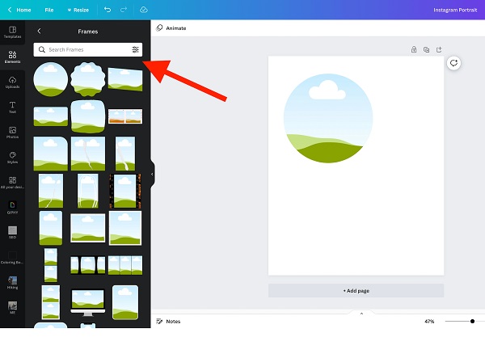Go to Home
The image size is (485, 337).
tap(23, 10)
